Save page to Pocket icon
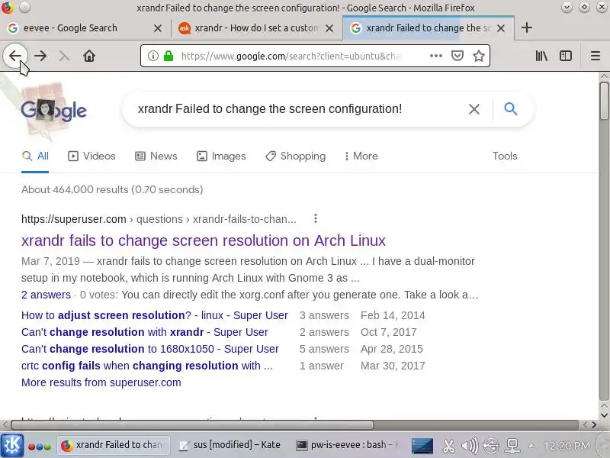The width and height of the screenshot is (610, 458). pyautogui.click(x=457, y=56)
